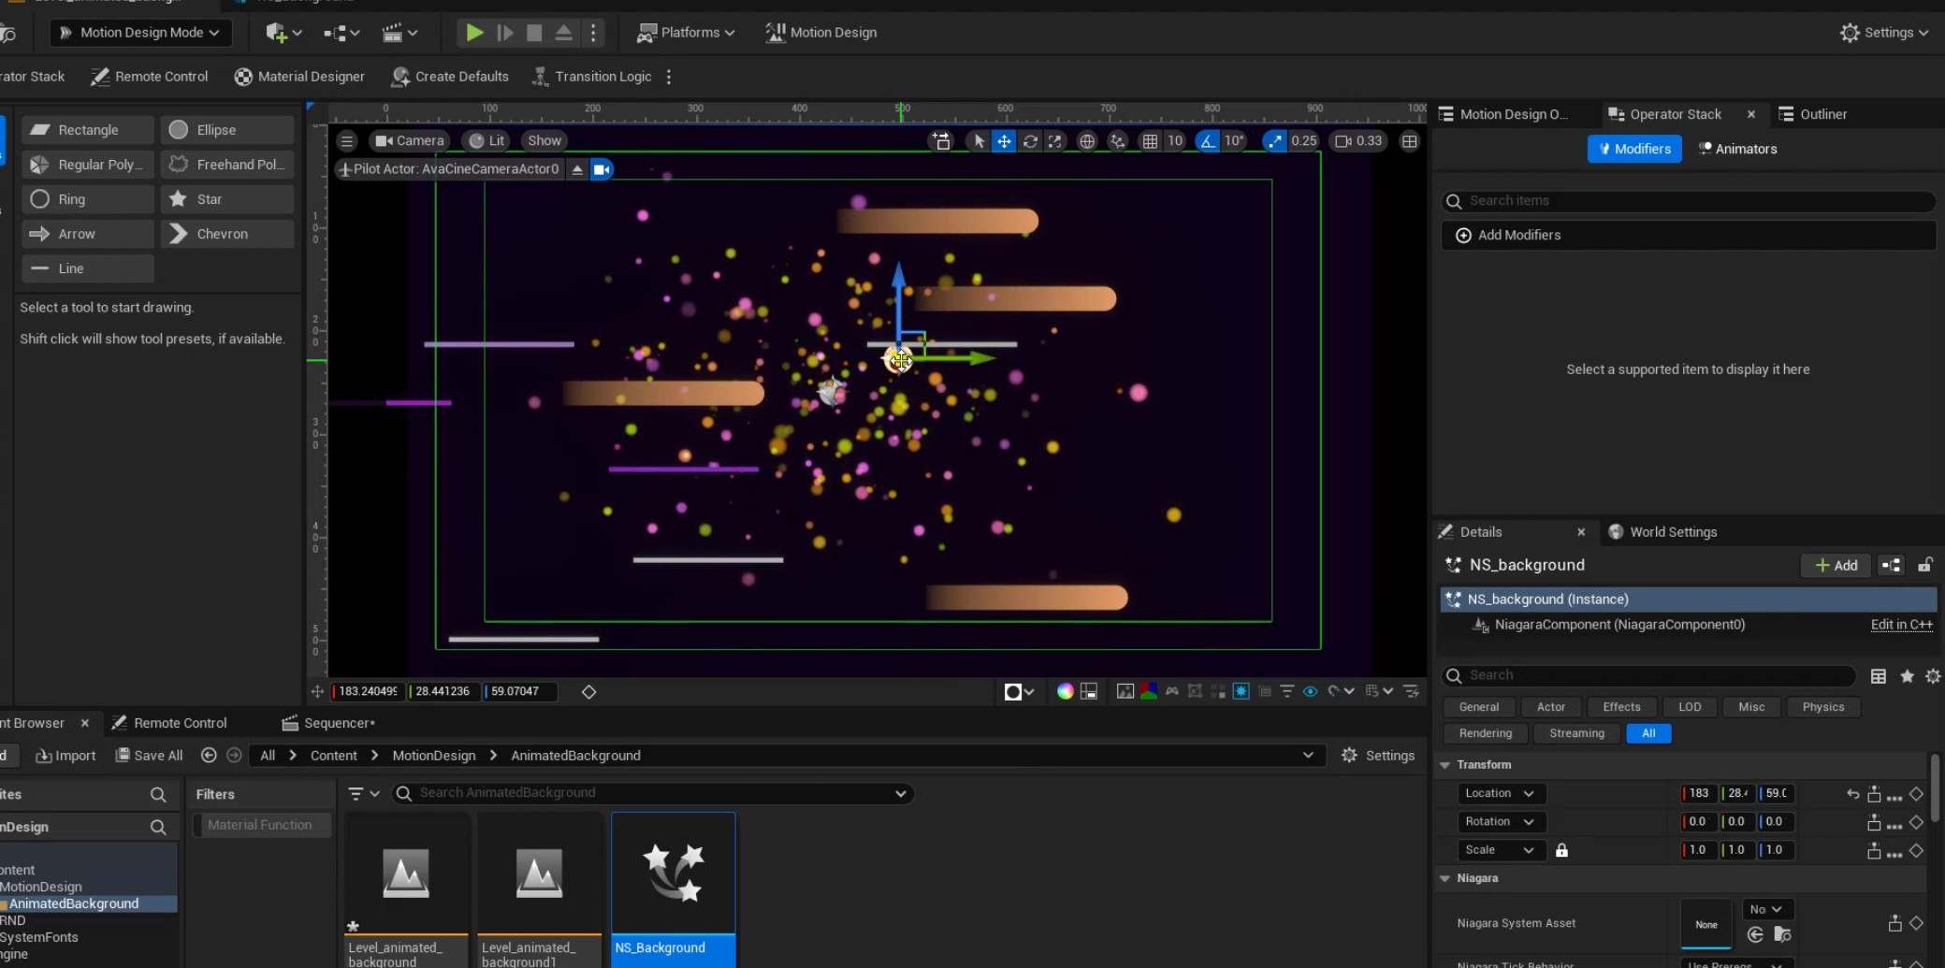Select the NS_Background asset thumbnail

point(673,874)
